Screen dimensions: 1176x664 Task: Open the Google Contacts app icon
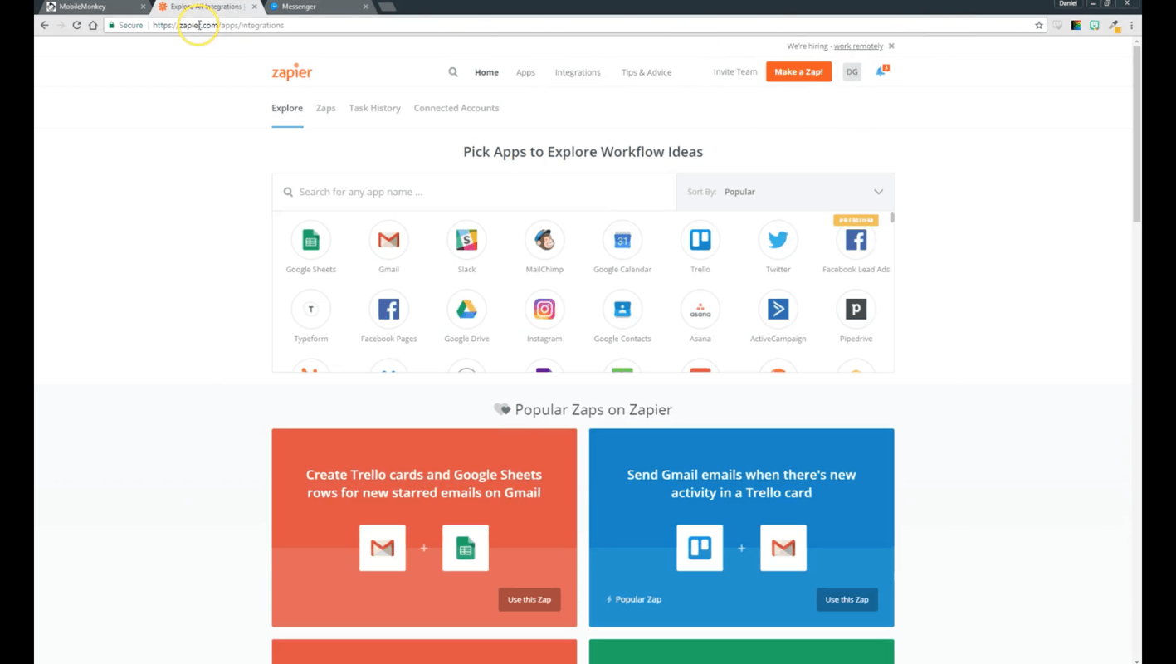pyautogui.click(x=622, y=309)
